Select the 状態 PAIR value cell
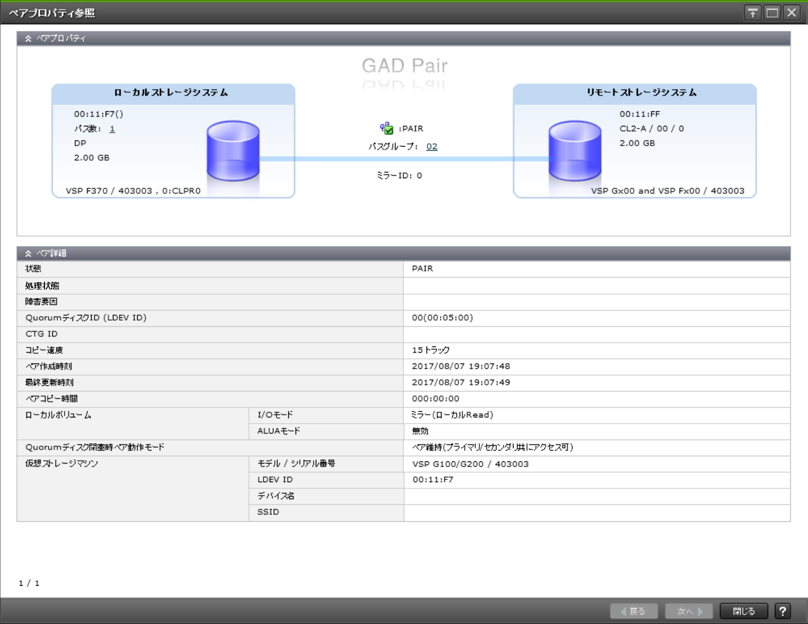This screenshot has height=624, width=808. coord(422,269)
